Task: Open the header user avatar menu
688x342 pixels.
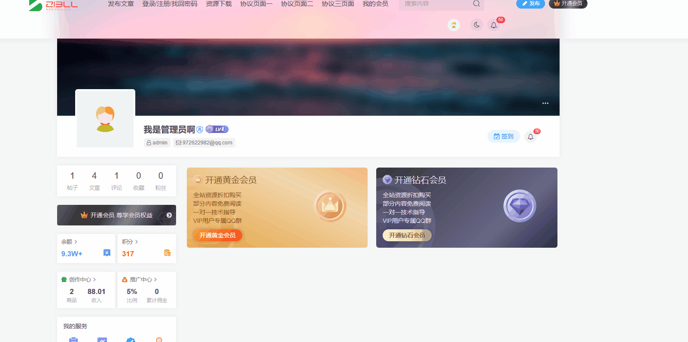Action: (x=454, y=25)
